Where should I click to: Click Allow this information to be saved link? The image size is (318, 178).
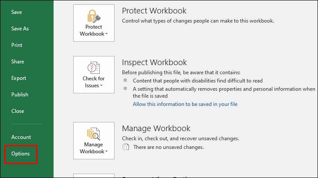[x=185, y=104]
